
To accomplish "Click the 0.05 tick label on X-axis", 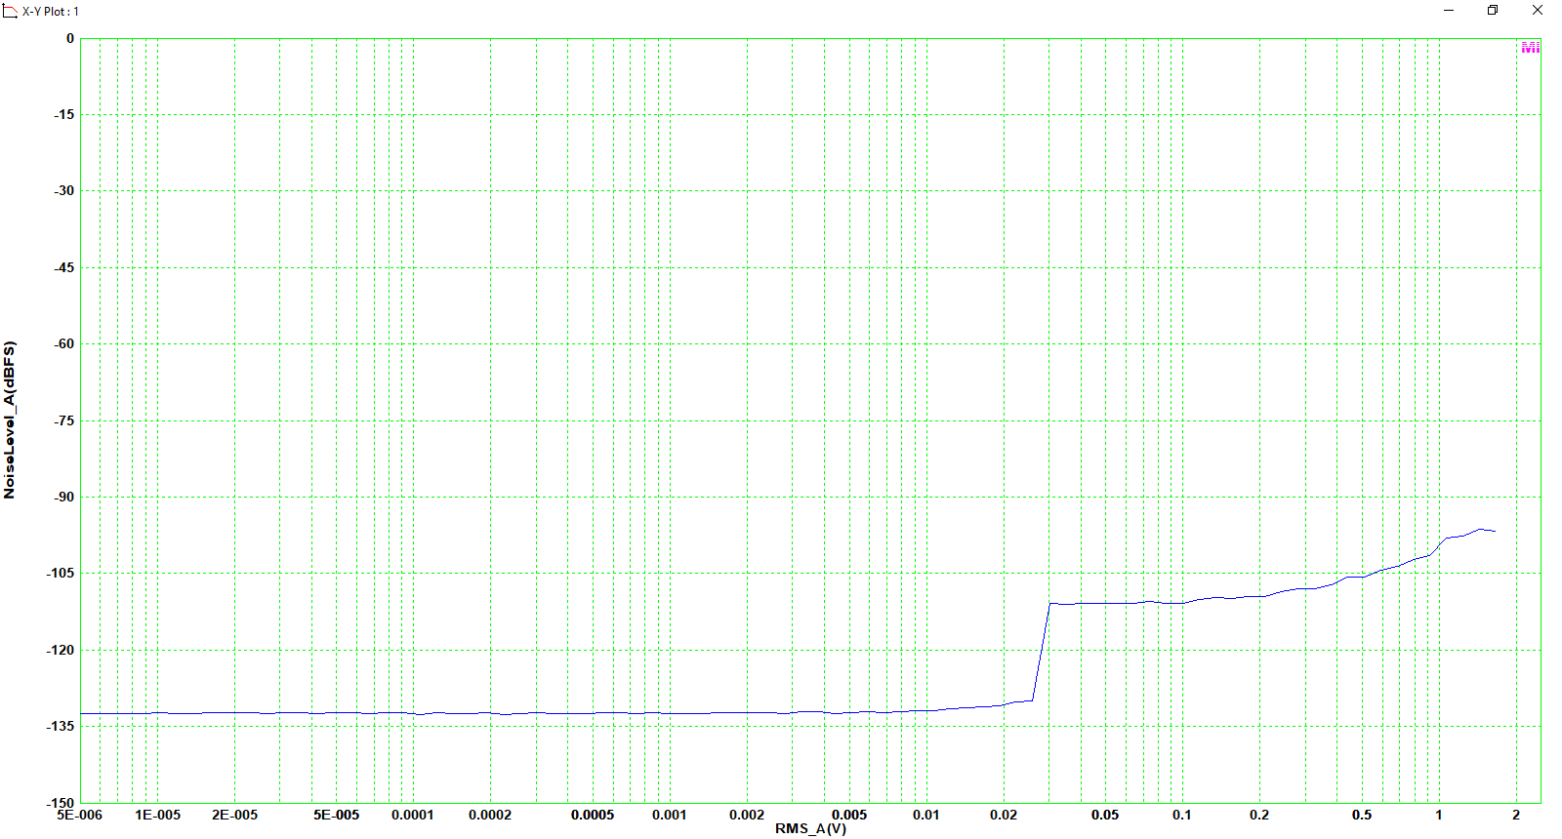I will click(1106, 815).
